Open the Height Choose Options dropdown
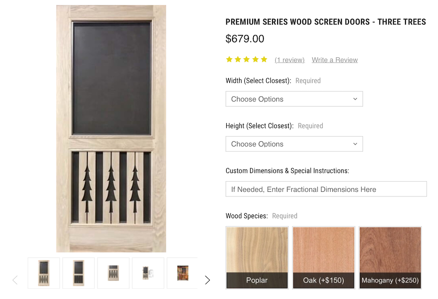 coord(294,144)
